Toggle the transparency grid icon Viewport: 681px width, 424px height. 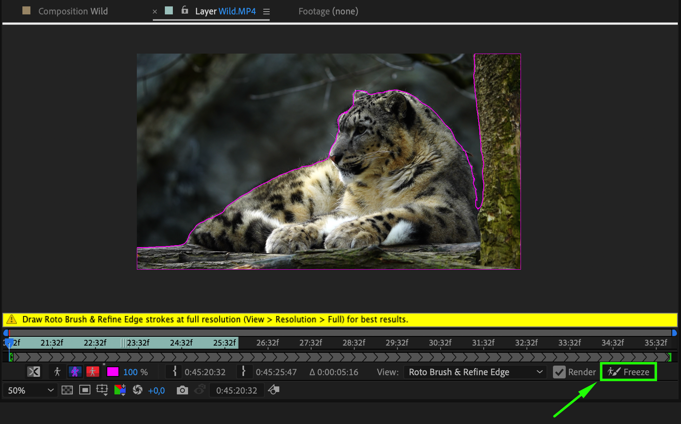[x=67, y=390]
